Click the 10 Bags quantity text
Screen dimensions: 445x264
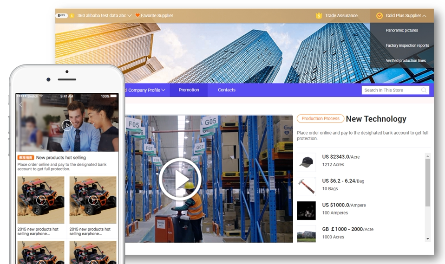point(330,188)
